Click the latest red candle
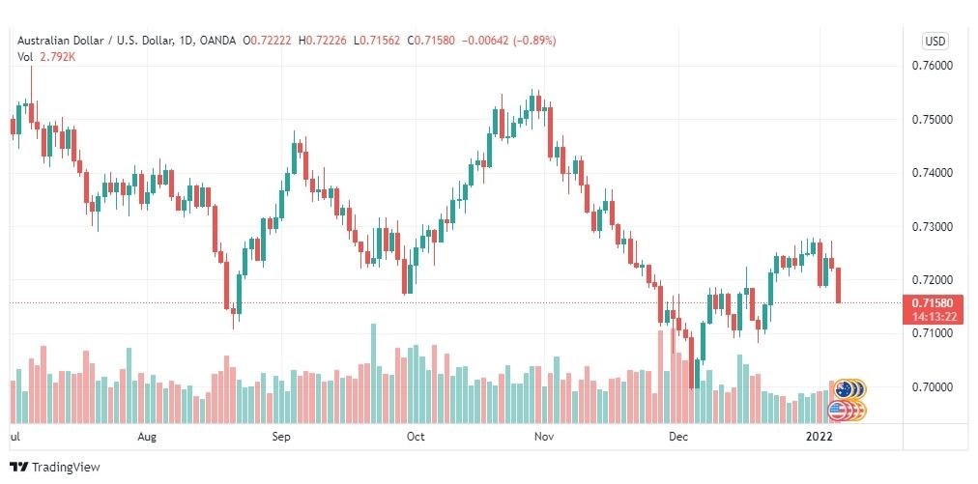Image resolution: width=978 pixels, height=484 pixels. (838, 286)
